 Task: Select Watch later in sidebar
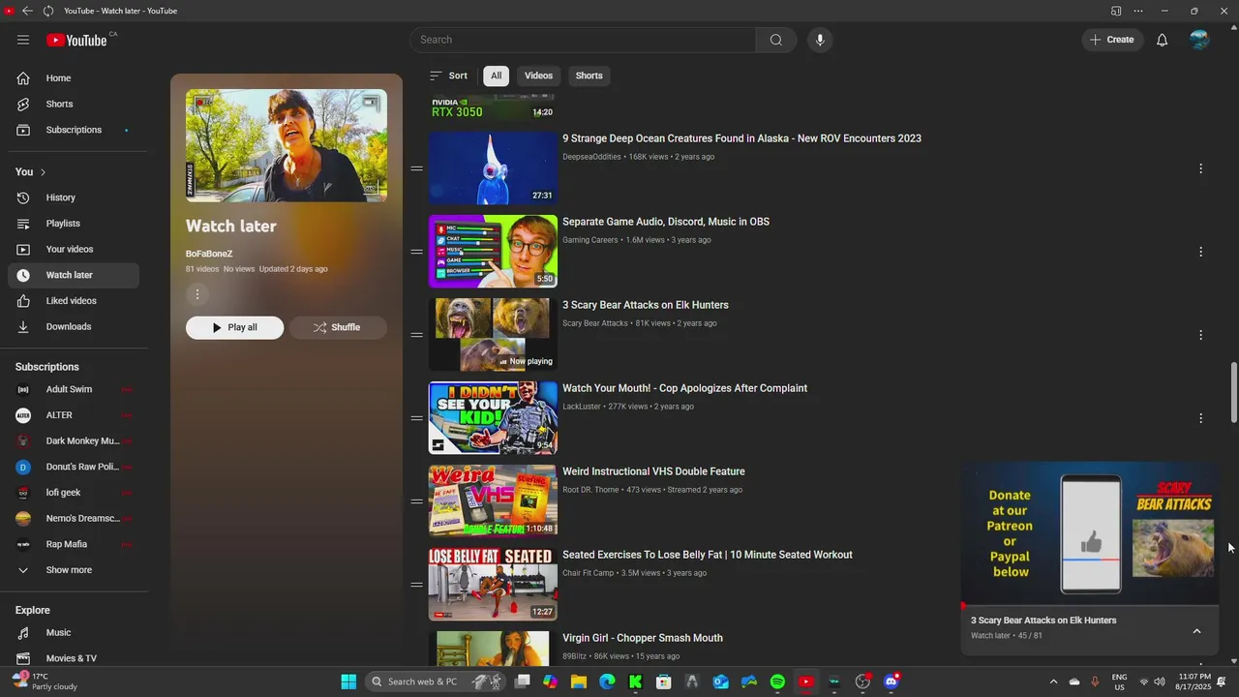click(x=74, y=275)
